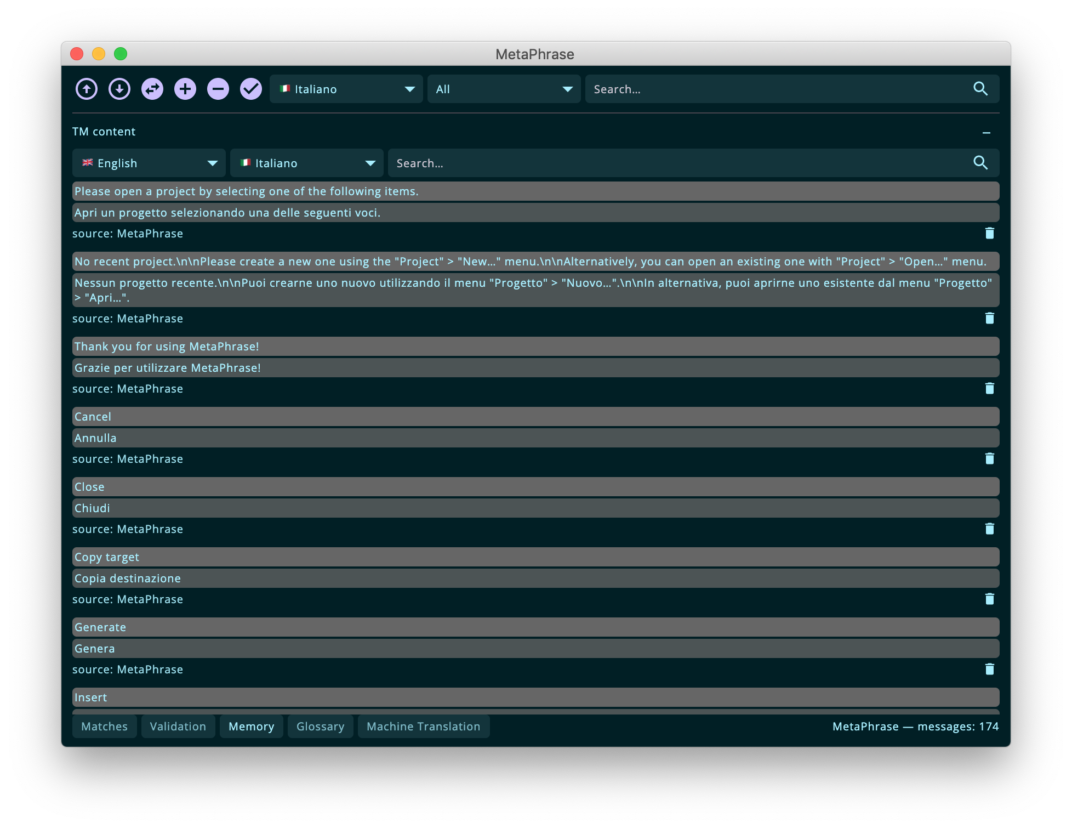The width and height of the screenshot is (1072, 828).
Task: Click the 'Nessun progetto recente' Italian text row
Action: pos(536,290)
